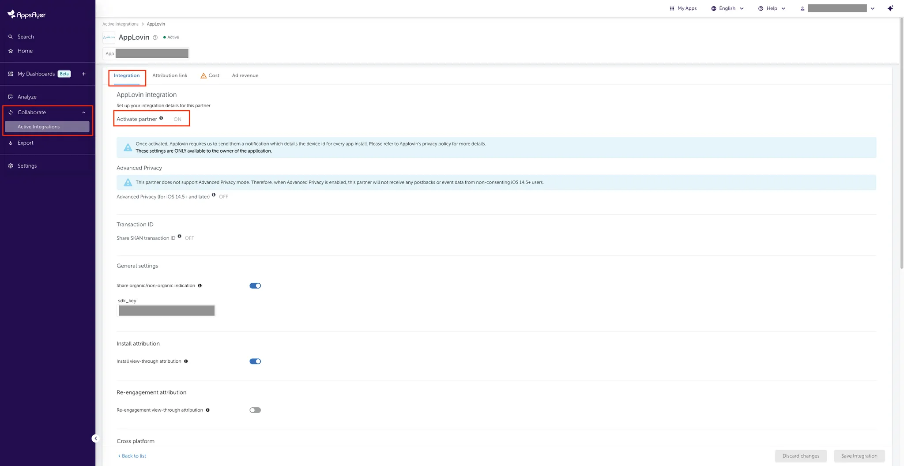904x466 pixels.
Task: Click 'Cross platform' section heading
Action: (x=136, y=441)
